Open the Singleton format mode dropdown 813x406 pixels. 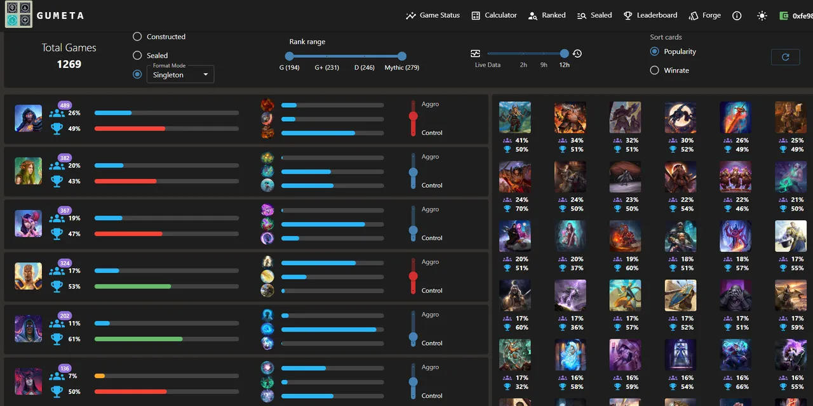coord(180,74)
